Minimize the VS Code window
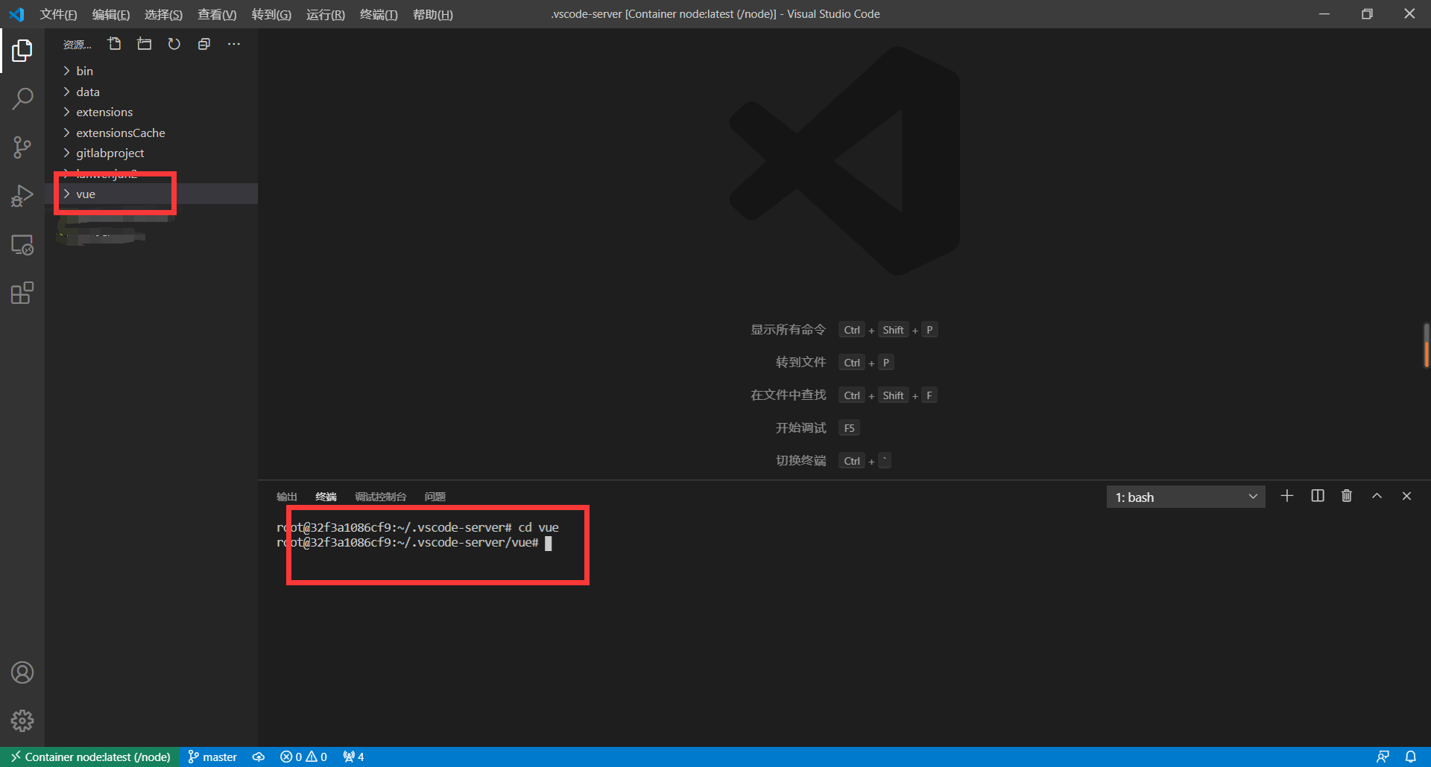The height and width of the screenshot is (767, 1431). tap(1324, 14)
